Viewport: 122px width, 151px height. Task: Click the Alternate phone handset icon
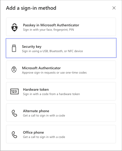14,113
